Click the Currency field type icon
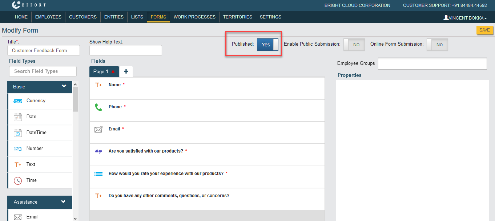495x221 pixels. tap(18, 101)
